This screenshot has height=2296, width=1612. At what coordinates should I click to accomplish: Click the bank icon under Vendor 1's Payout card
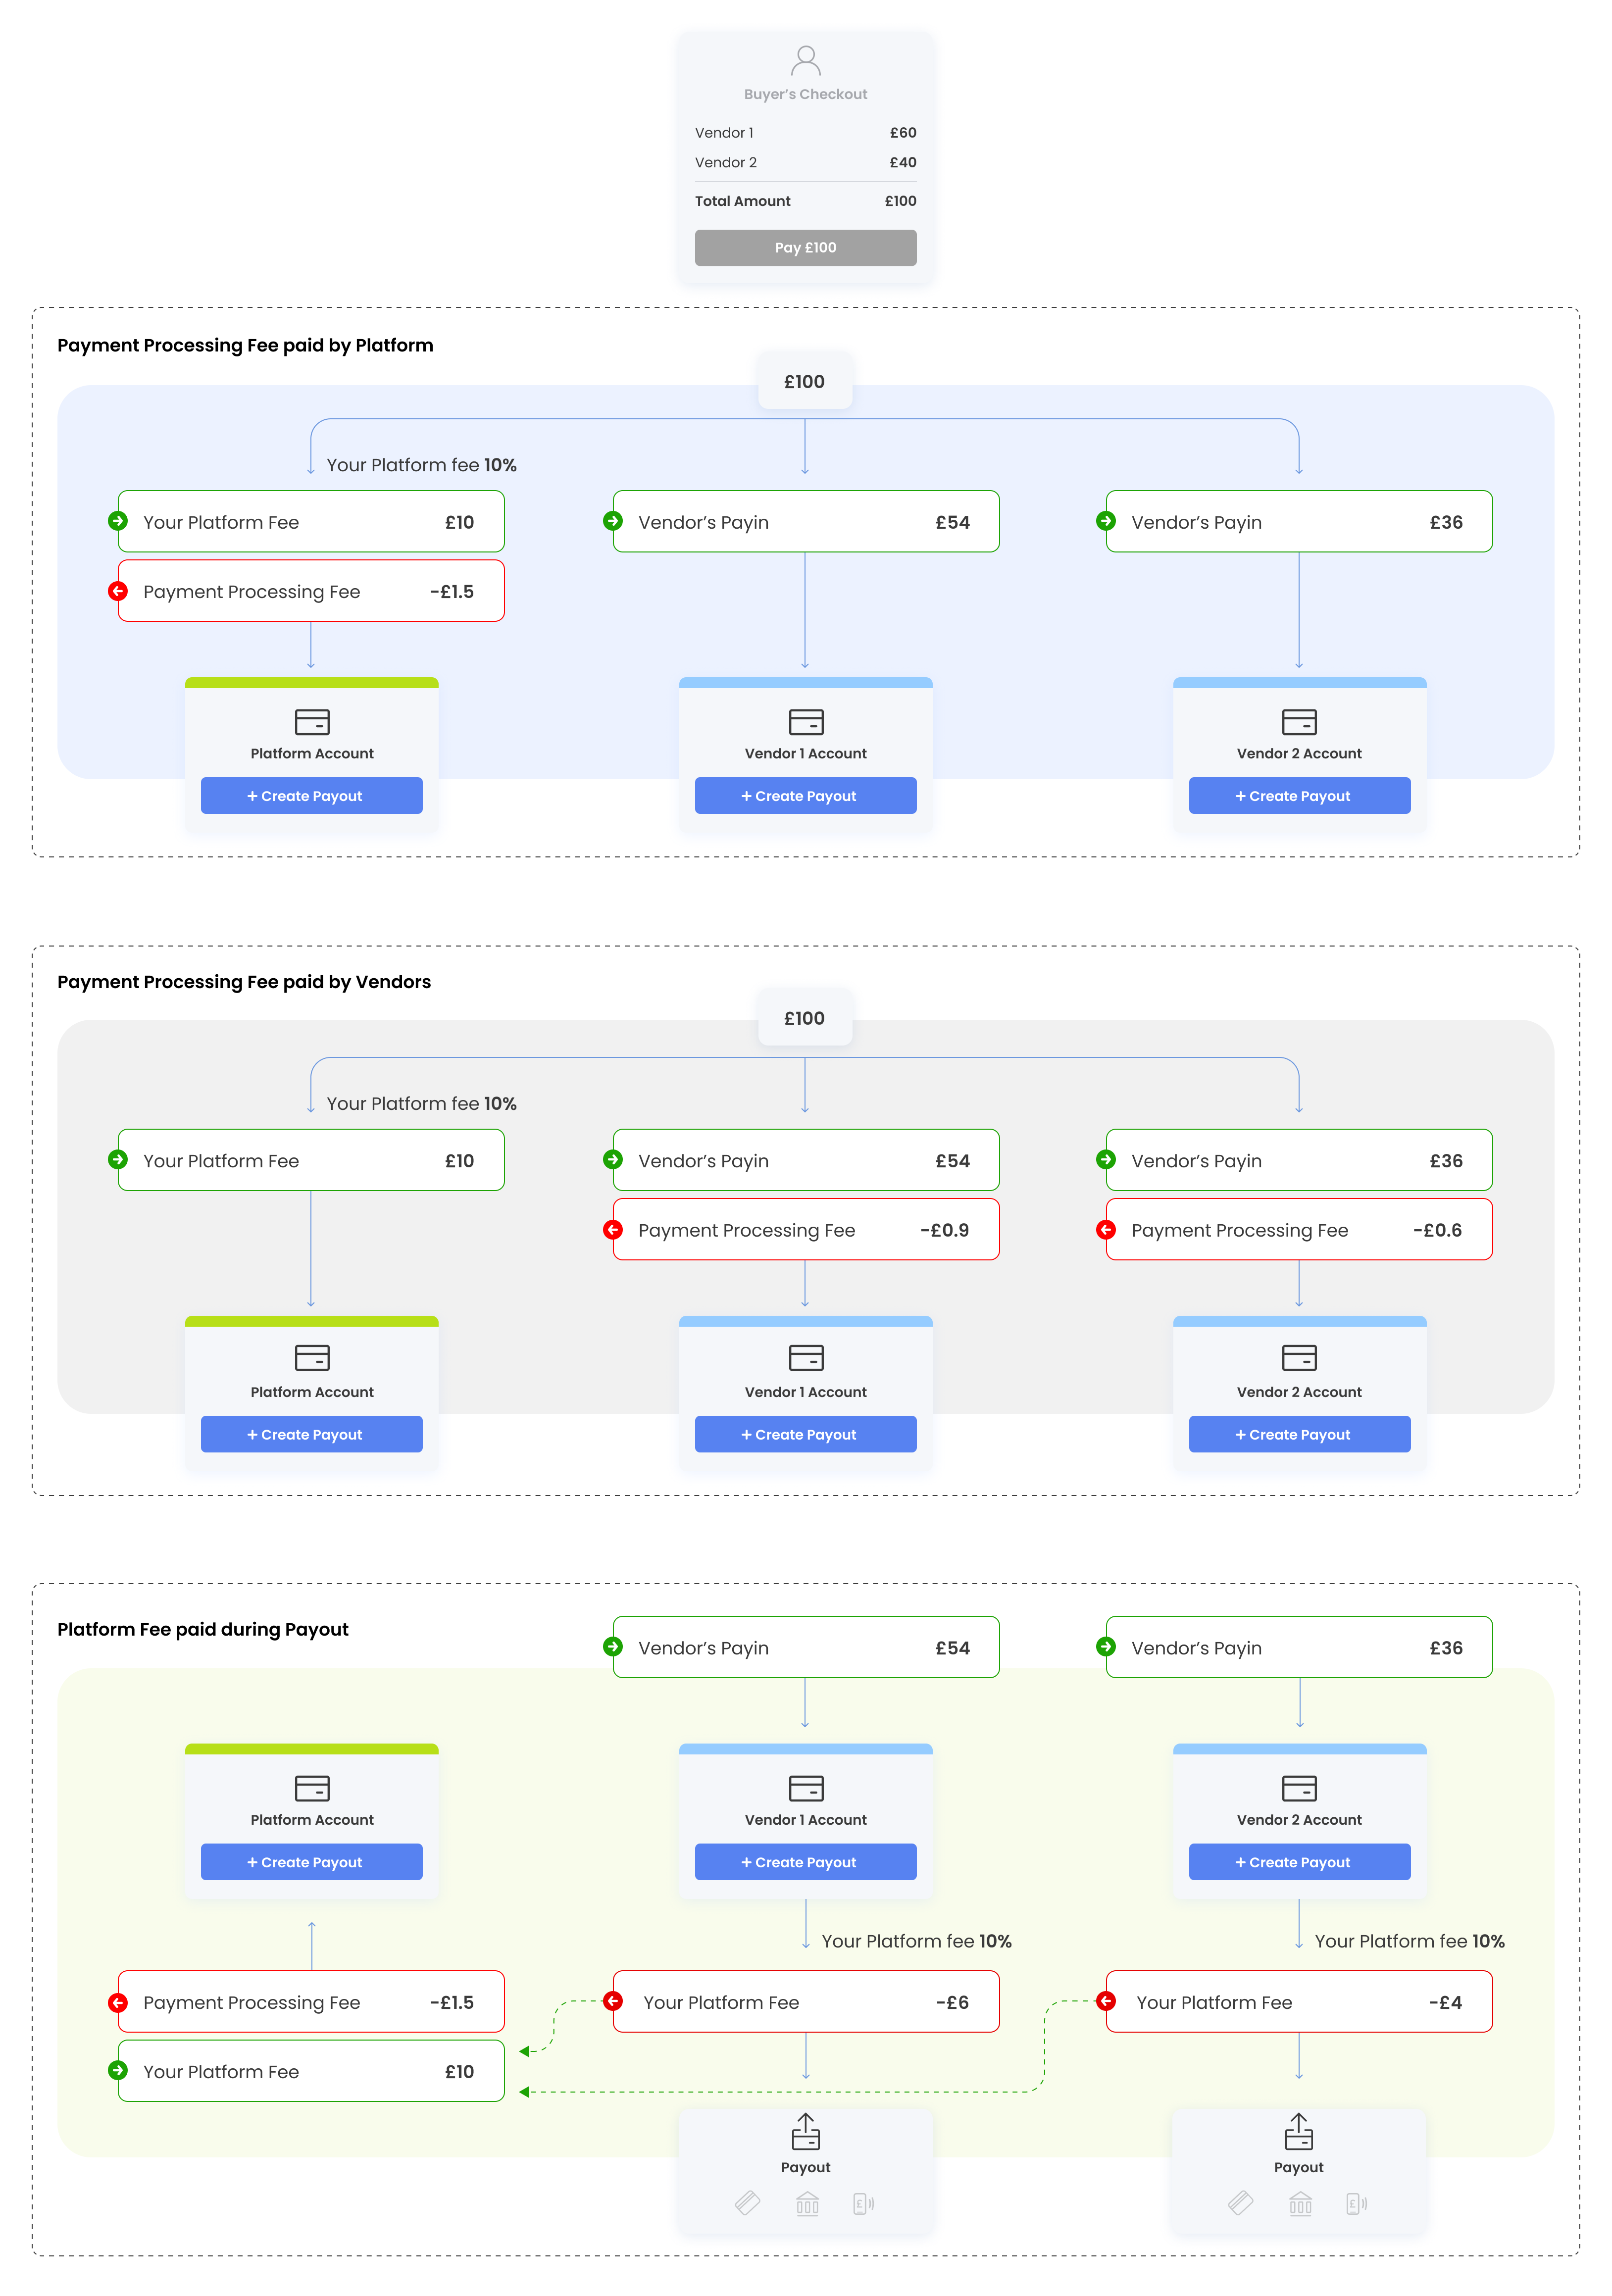pyautogui.click(x=807, y=2203)
